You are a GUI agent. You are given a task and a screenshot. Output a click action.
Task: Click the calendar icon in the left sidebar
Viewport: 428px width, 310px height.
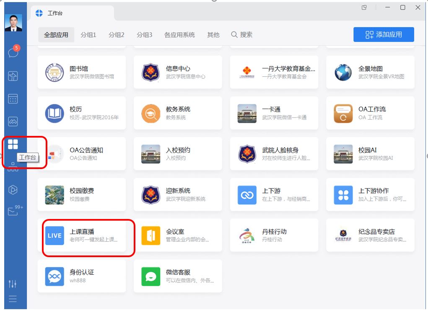13,99
